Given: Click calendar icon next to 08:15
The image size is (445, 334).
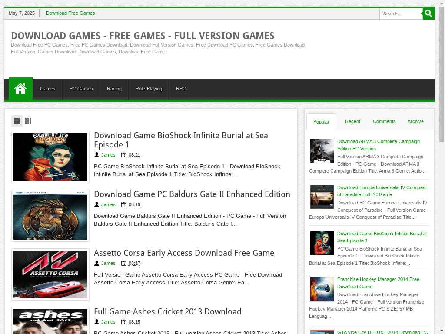Looking at the screenshot, I should [x=124, y=322].
